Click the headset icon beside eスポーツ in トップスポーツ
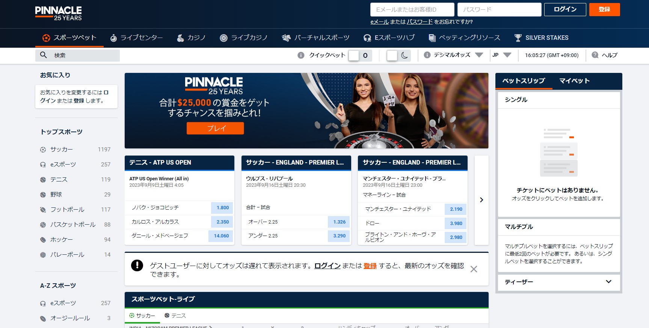Screen dimensions: 649x328 point(43,165)
